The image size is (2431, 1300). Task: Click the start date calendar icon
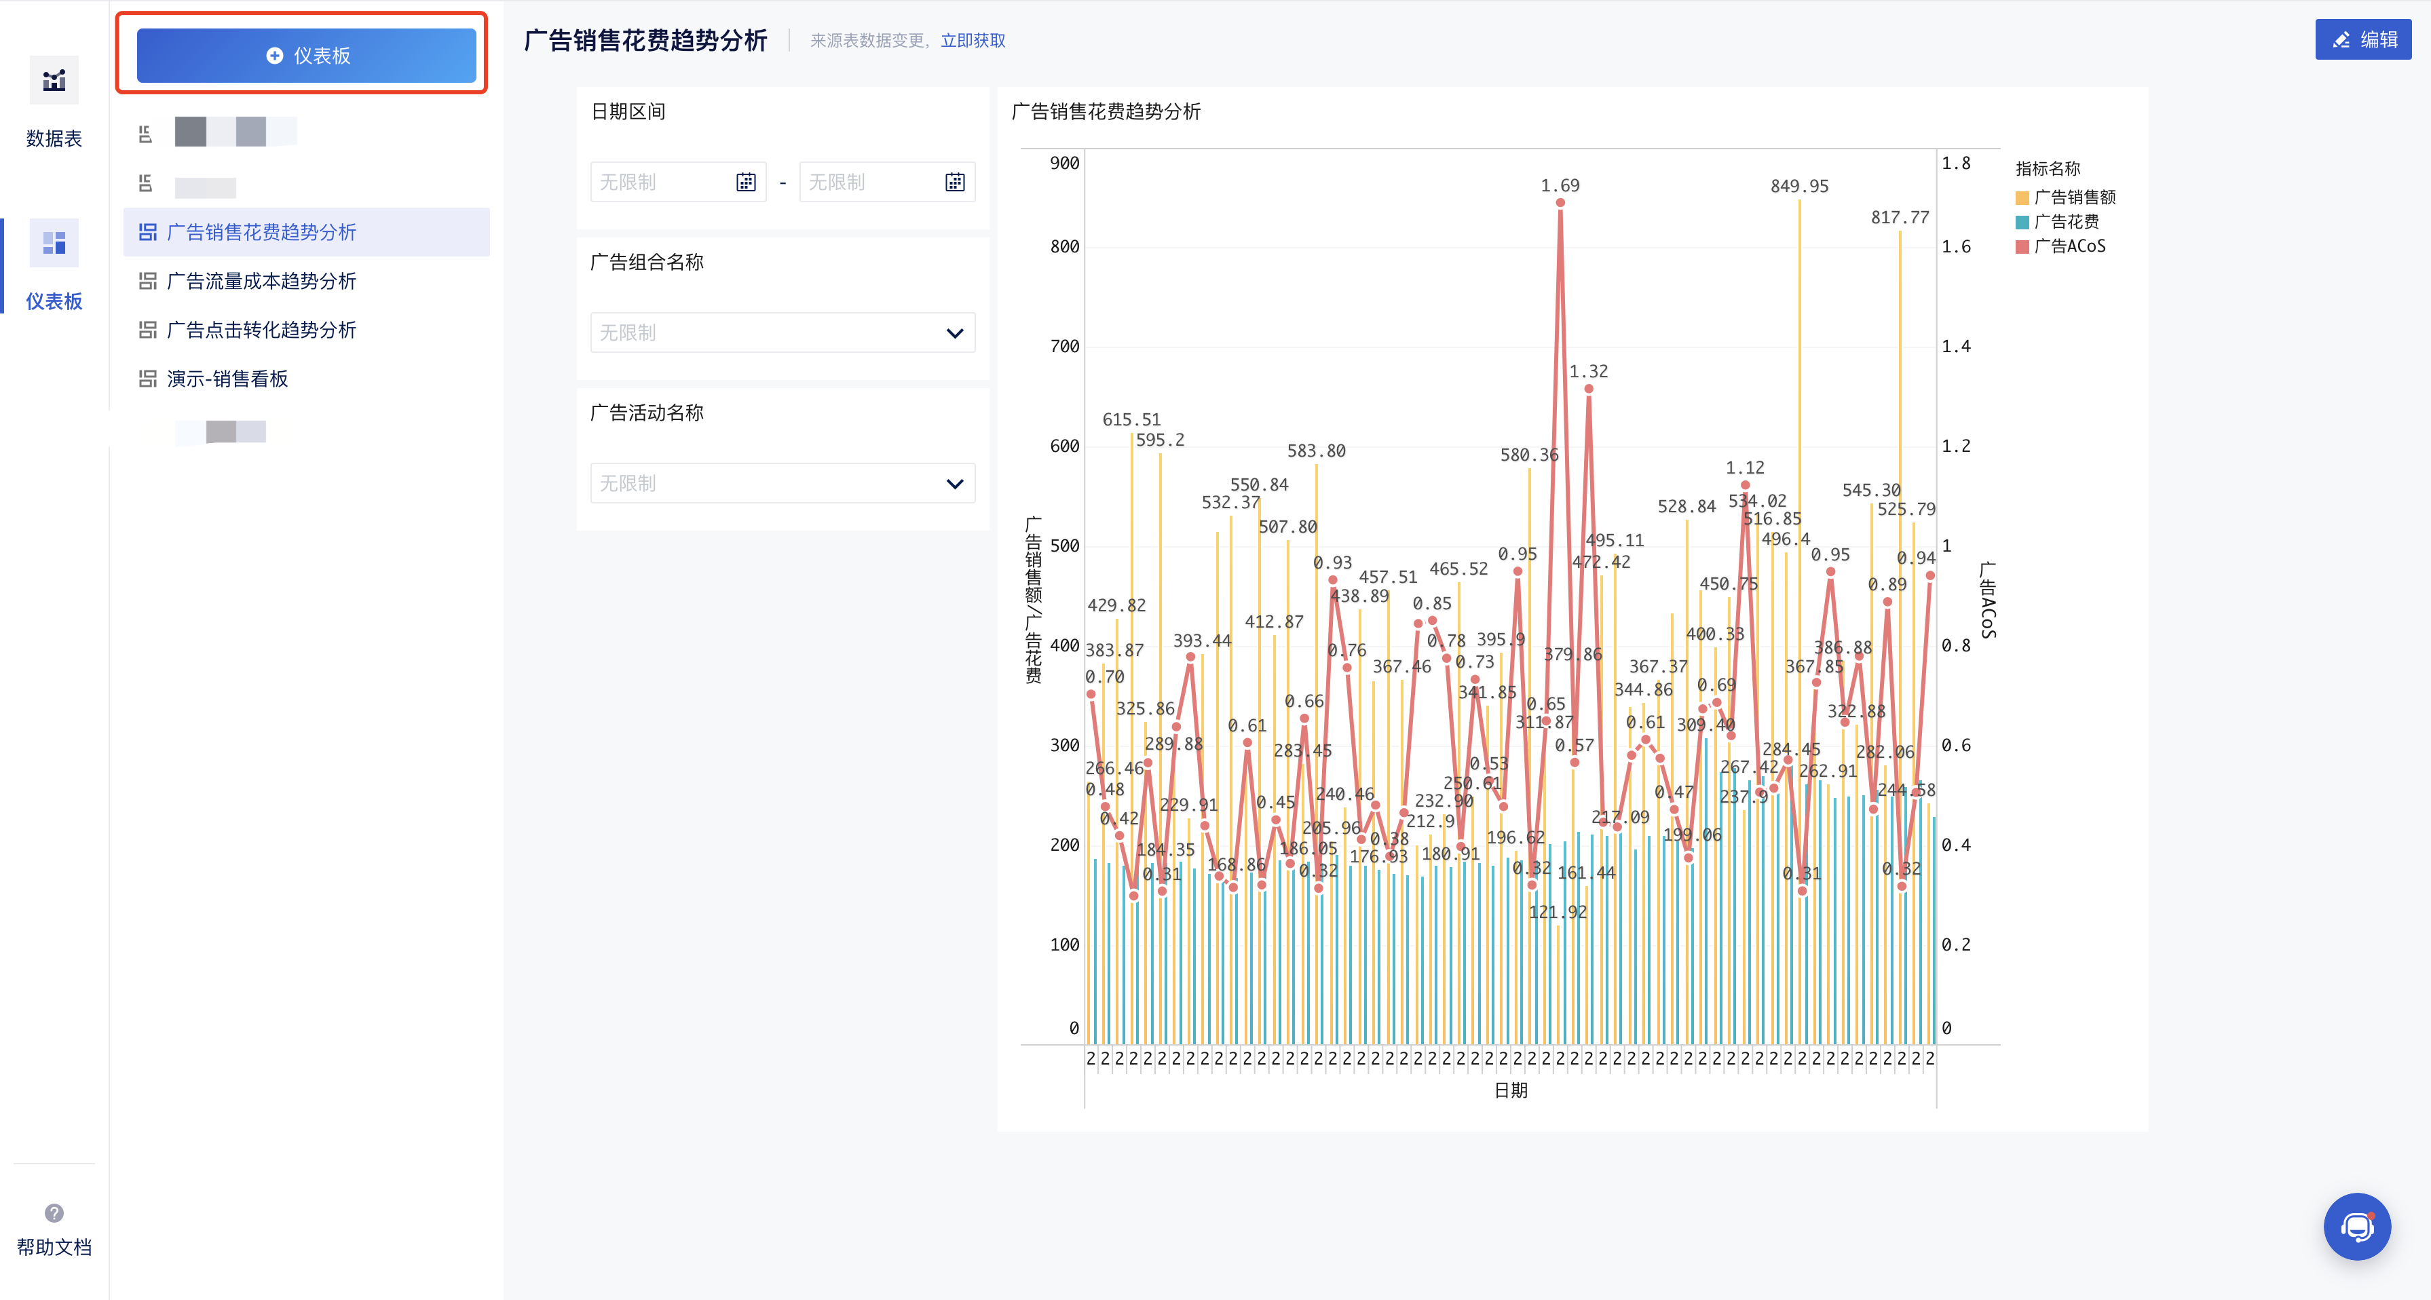click(746, 182)
